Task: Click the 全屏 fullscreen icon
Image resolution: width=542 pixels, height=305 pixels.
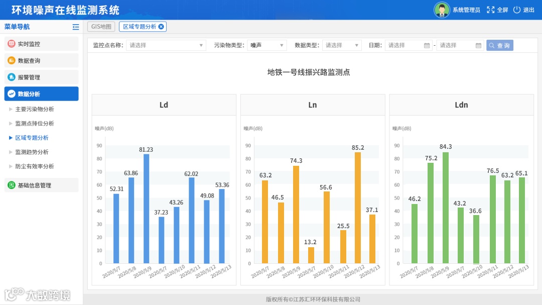Action: tap(490, 10)
